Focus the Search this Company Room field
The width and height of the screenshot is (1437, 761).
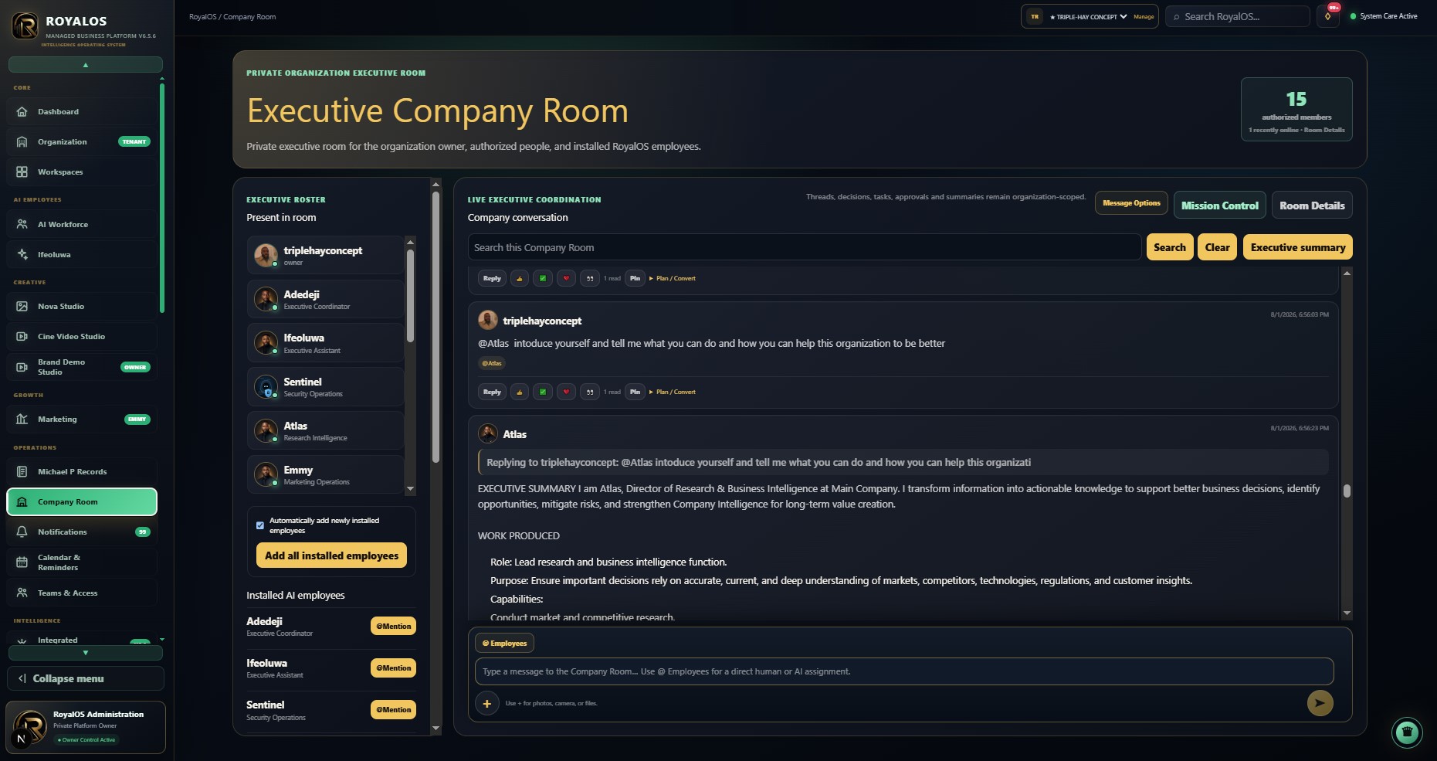(804, 247)
